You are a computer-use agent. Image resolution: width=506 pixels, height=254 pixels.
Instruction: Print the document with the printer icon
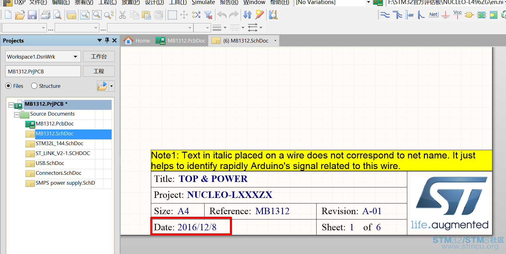click(x=46, y=15)
